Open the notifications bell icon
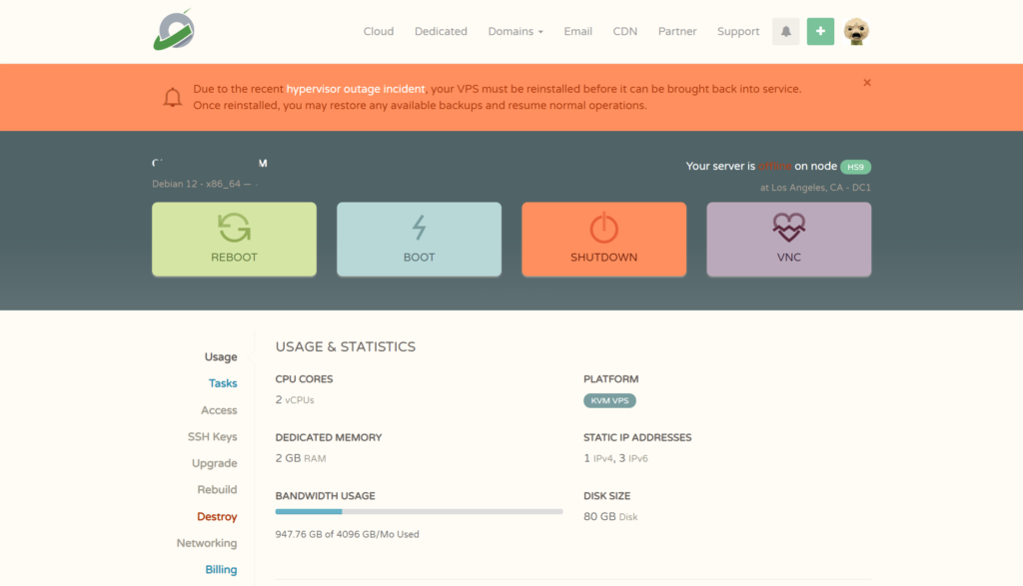 [x=785, y=31]
